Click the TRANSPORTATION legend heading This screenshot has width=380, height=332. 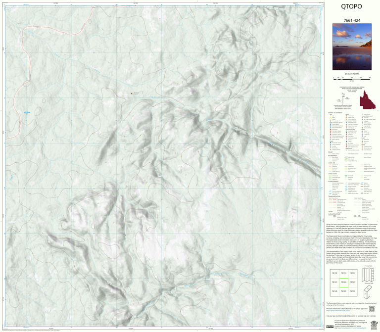click(x=334, y=196)
